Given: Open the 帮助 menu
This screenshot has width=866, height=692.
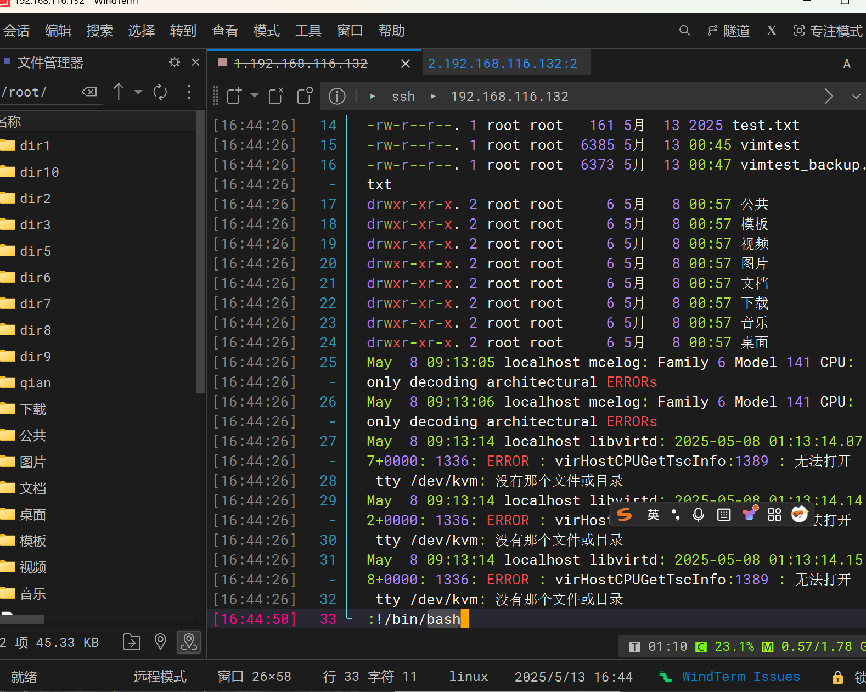Looking at the screenshot, I should [392, 31].
